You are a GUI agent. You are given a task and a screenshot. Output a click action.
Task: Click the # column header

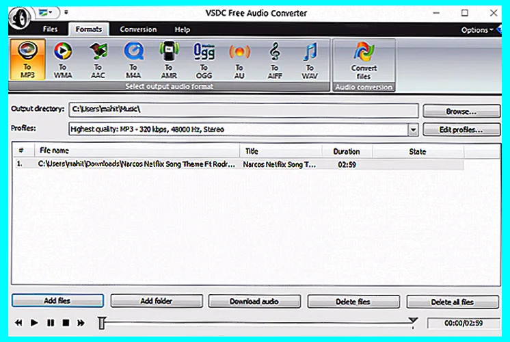point(21,150)
